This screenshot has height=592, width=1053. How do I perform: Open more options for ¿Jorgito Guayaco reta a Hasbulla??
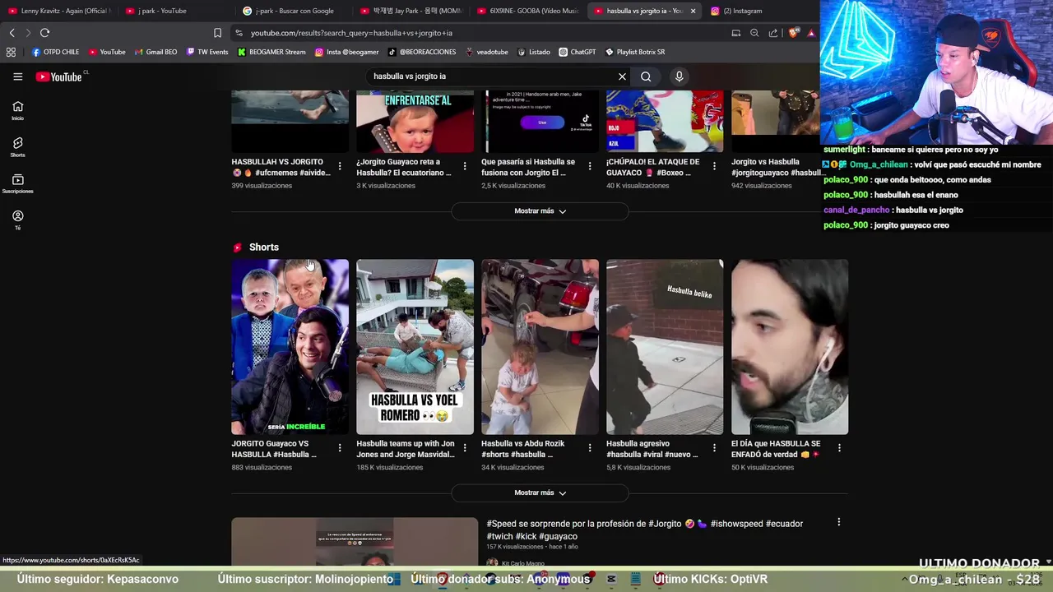(465, 166)
